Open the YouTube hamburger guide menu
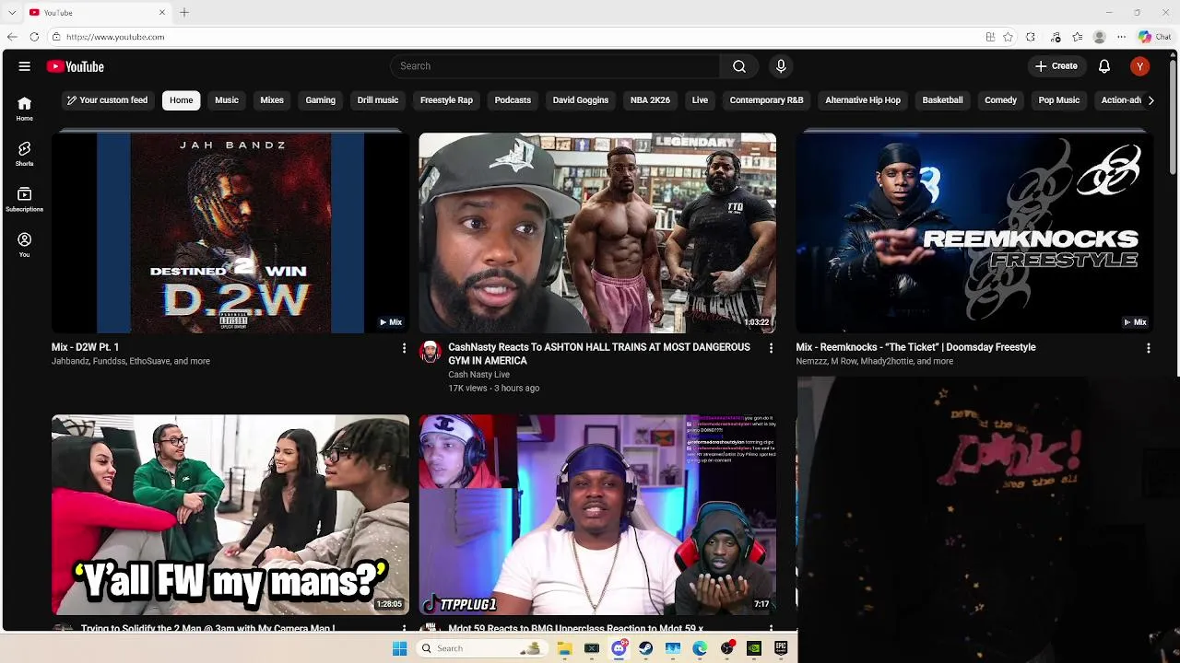Viewport: 1180px width, 663px height. click(25, 66)
